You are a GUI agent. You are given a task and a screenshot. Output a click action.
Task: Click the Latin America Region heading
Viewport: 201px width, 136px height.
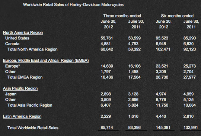click(22, 116)
